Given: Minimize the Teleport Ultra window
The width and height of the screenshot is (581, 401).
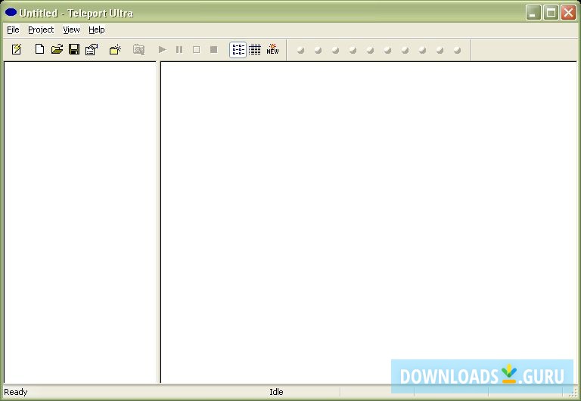Looking at the screenshot, I should (533, 13).
